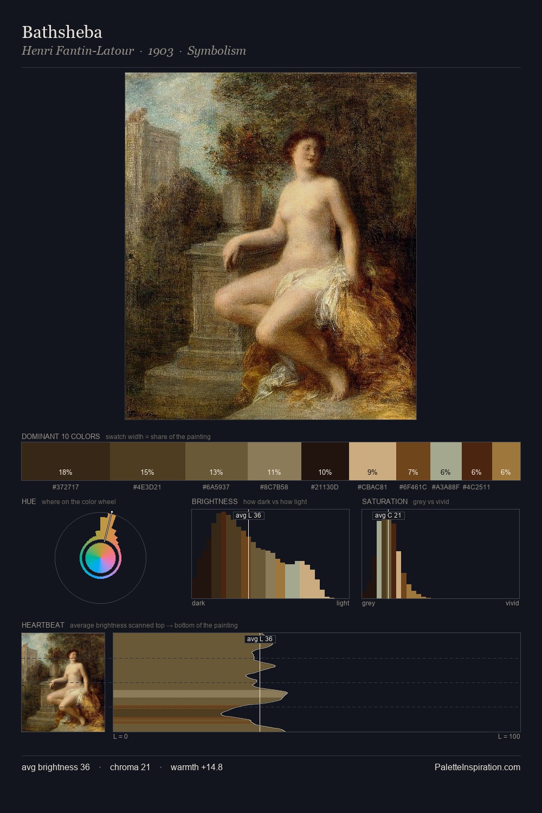
Task: Click the hex code text #8C7B58
Action: pyautogui.click(x=274, y=487)
